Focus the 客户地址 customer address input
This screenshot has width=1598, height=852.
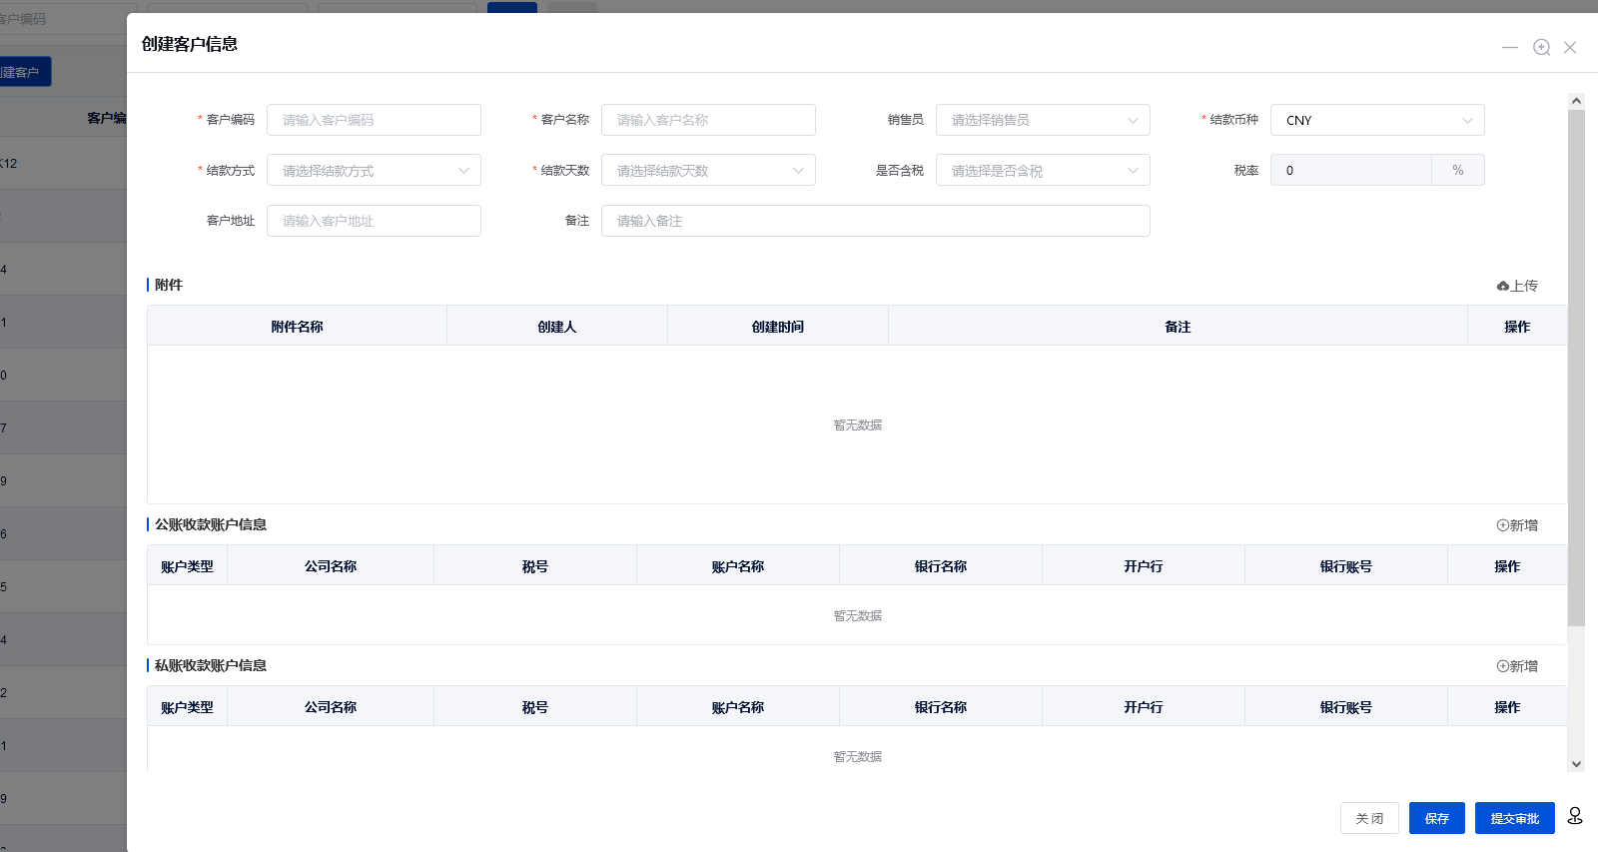374,221
